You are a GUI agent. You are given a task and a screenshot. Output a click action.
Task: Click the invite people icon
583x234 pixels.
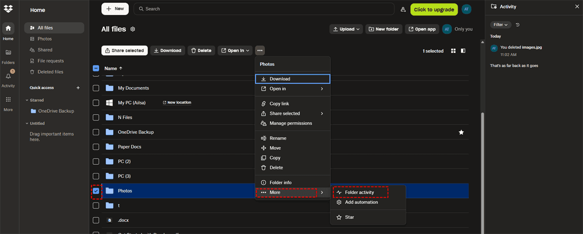pos(403,9)
